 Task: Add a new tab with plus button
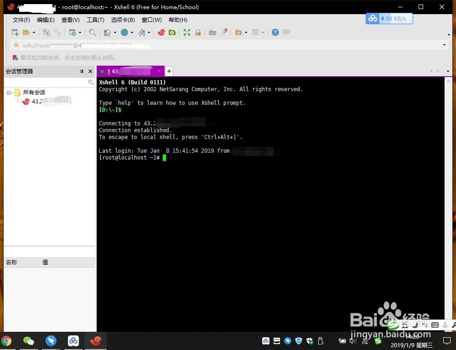(169, 71)
